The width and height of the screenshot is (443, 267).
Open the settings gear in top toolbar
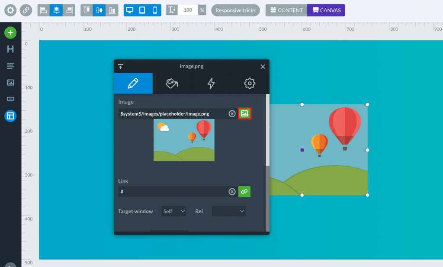10,10
